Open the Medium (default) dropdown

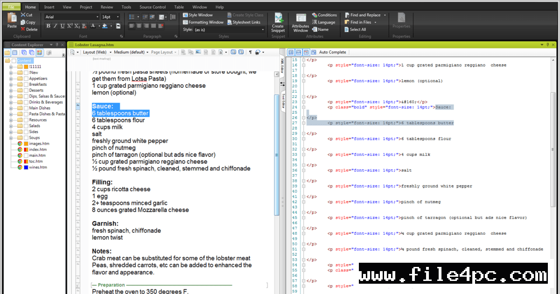[x=131, y=52]
